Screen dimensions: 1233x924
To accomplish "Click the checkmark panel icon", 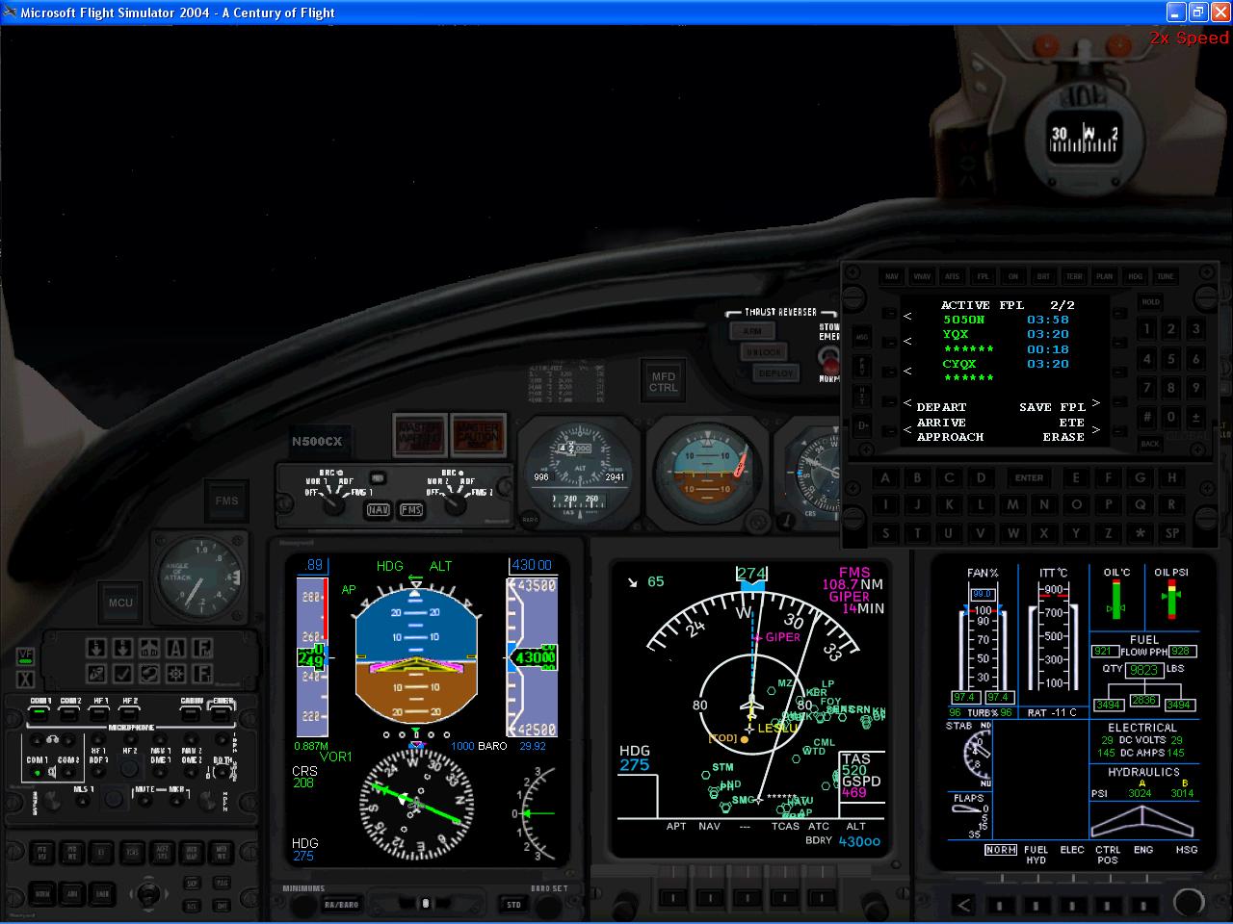I will click(122, 674).
